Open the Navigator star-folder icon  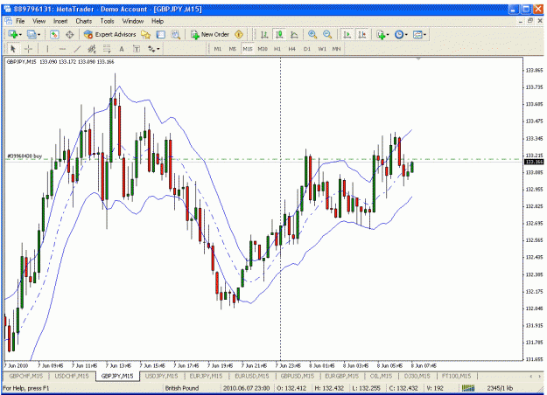tap(145, 34)
